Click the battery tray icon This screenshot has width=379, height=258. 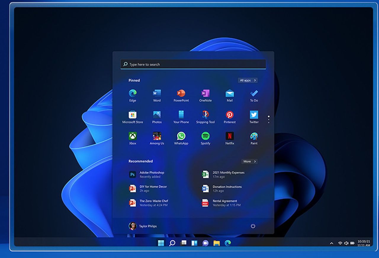pos(352,243)
